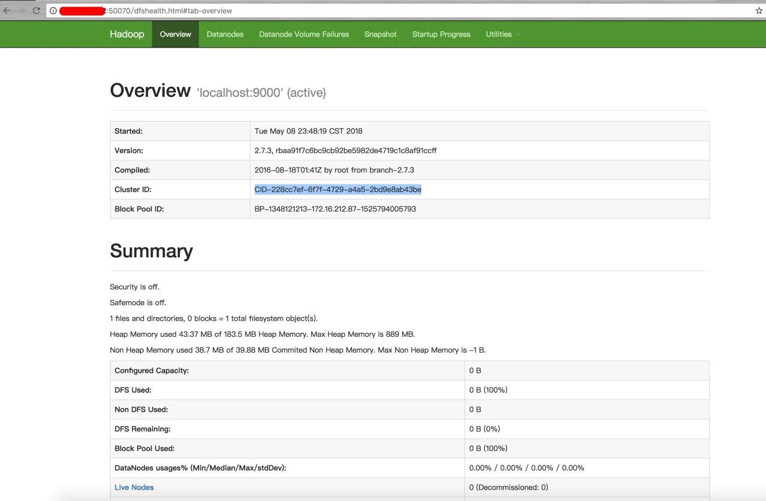The image size is (766, 501).
Task: Click the 'Block Pool Used:' label
Action: tap(144, 448)
